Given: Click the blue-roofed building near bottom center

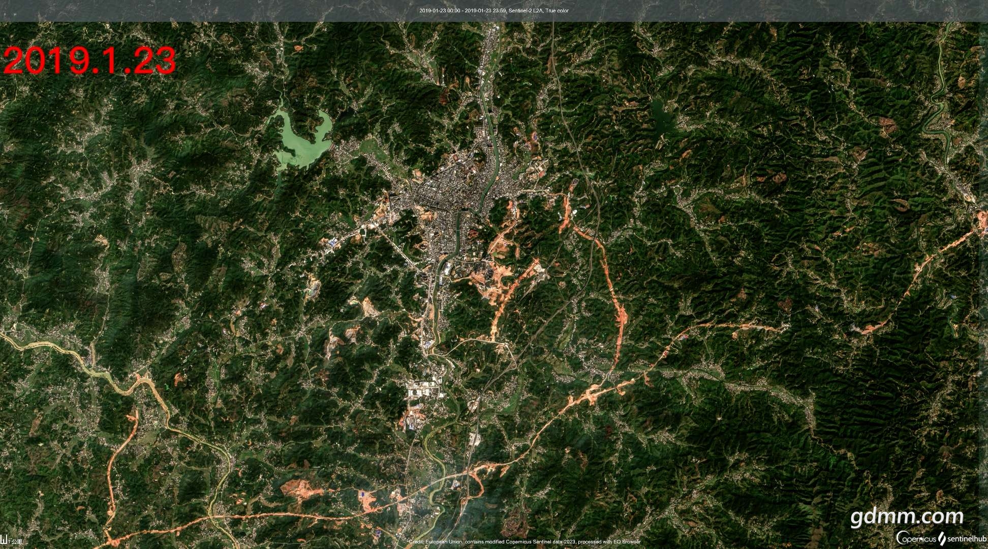Looking at the screenshot, I should pos(363,492).
